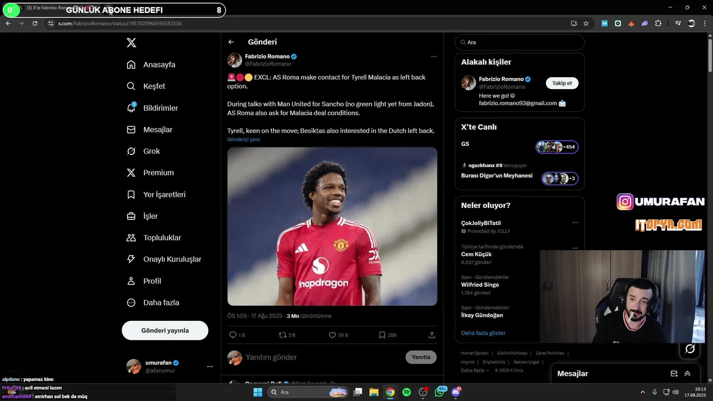This screenshot has width=713, height=401.
Task: Open the post's three-dot options menu
Action: pyautogui.click(x=434, y=56)
